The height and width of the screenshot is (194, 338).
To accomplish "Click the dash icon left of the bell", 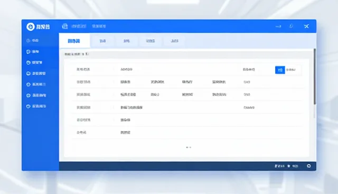I will 278,26.
